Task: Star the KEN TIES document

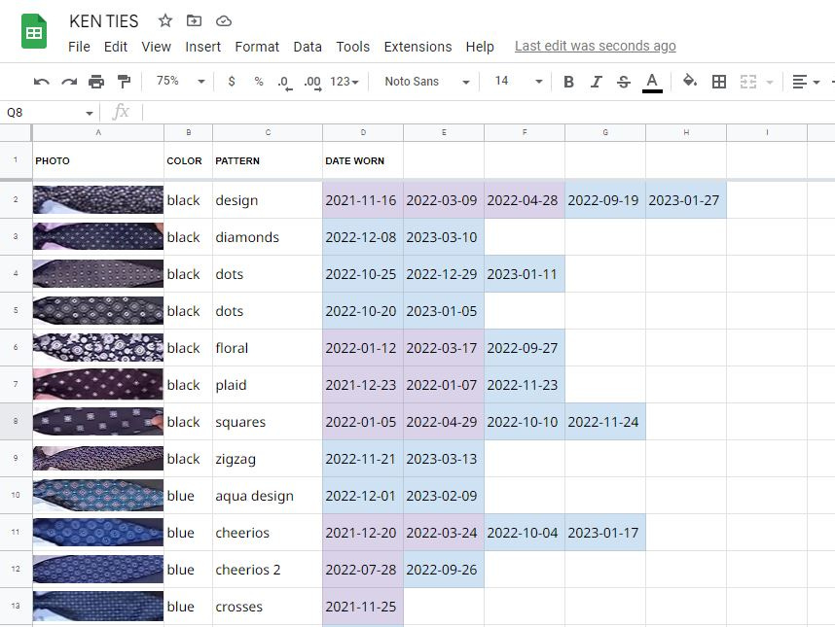Action: click(165, 20)
